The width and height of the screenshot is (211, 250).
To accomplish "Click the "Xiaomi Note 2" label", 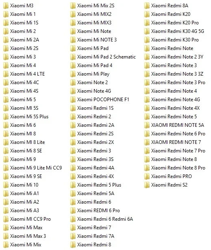I will point(93,83).
